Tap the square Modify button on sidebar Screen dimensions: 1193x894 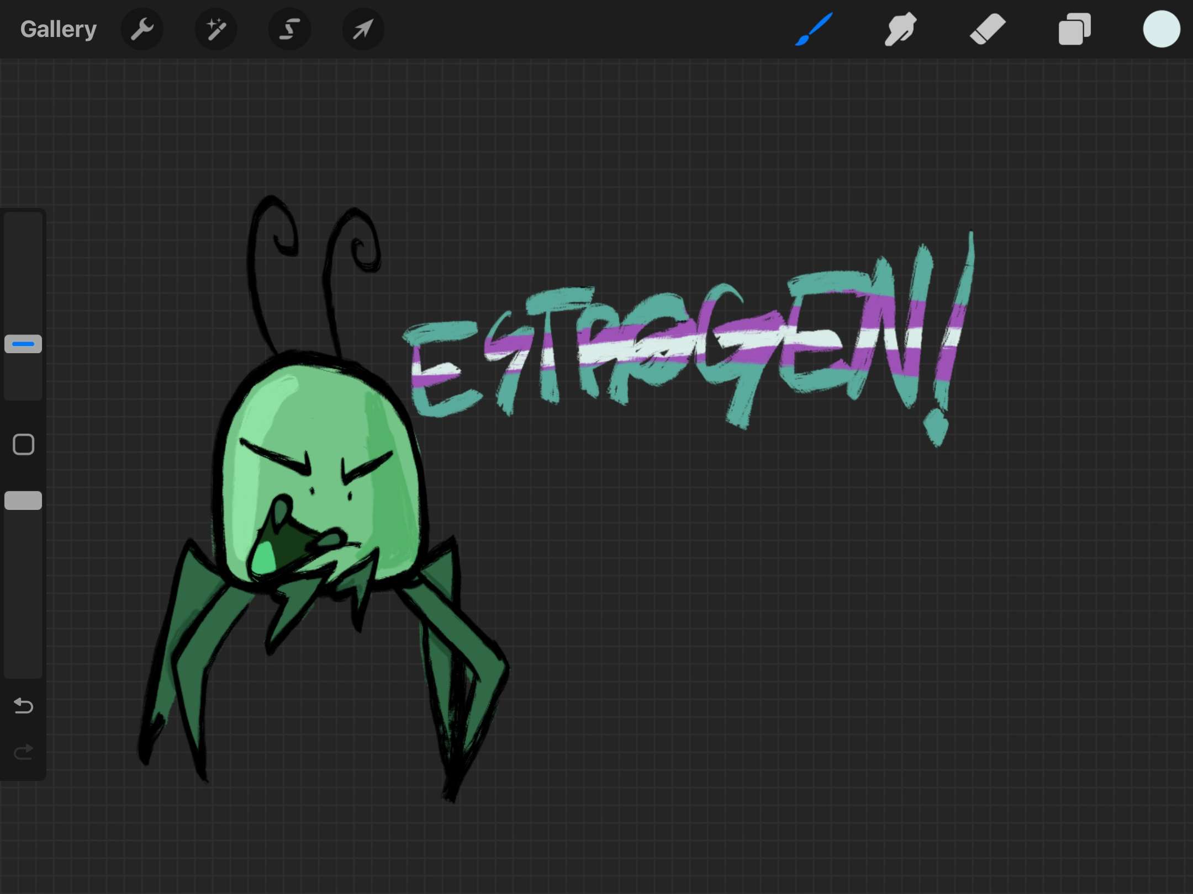(23, 444)
